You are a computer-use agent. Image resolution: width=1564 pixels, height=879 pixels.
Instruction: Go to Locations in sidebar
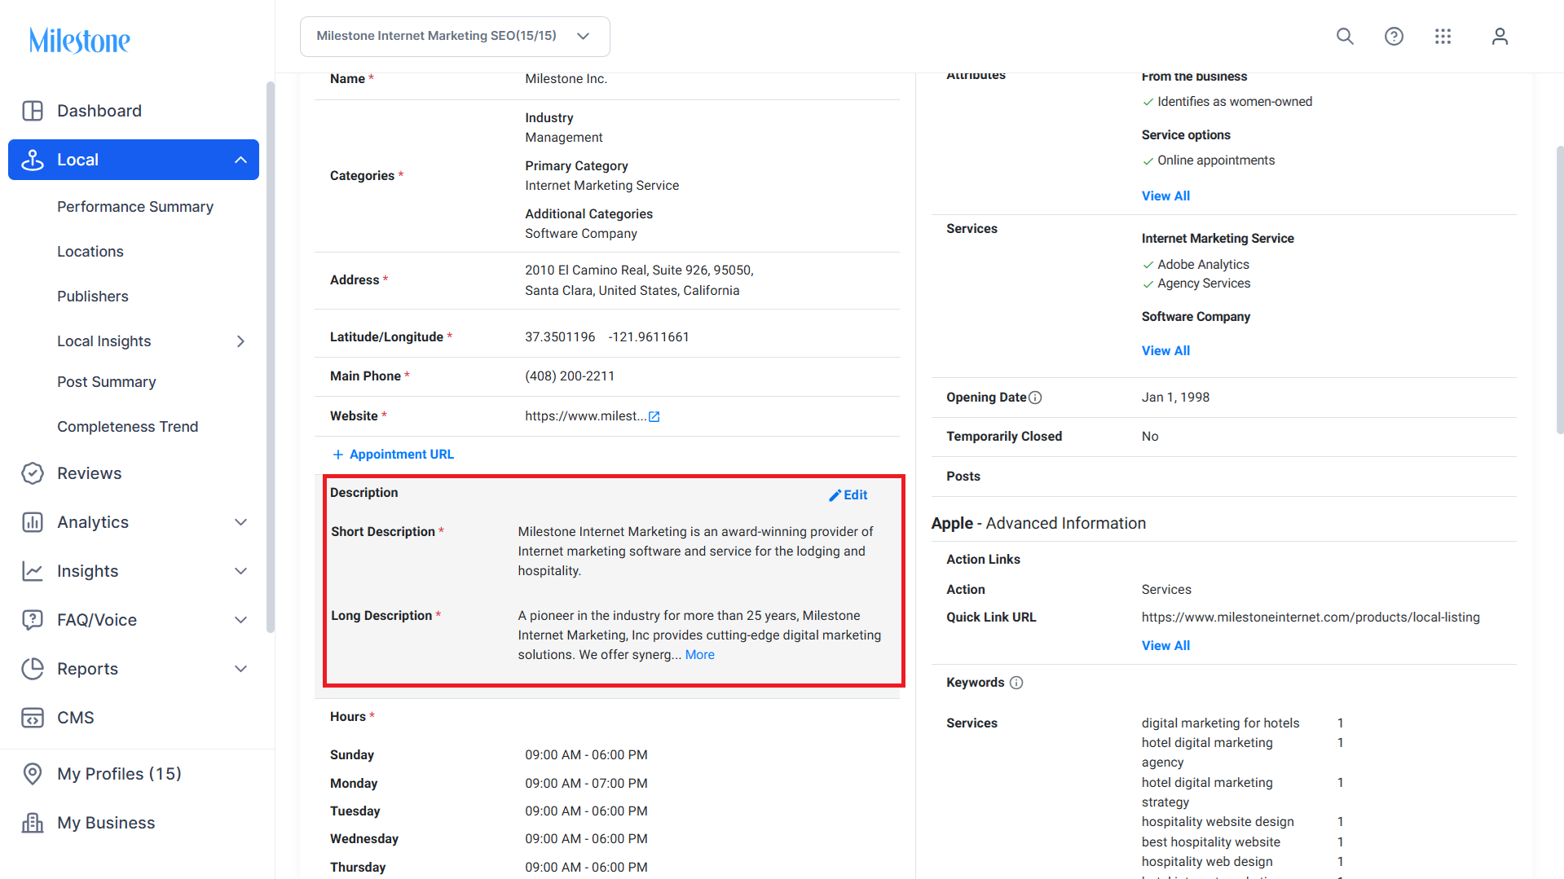coord(90,252)
